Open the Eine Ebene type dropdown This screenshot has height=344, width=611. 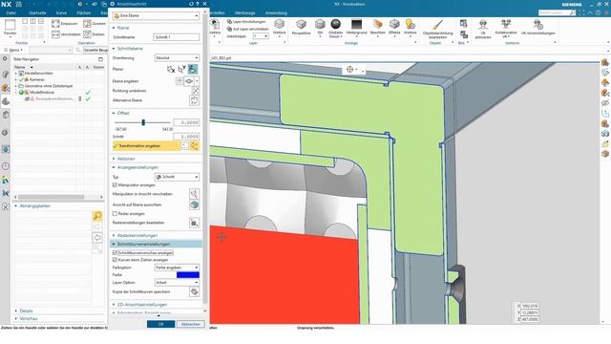tap(156, 15)
